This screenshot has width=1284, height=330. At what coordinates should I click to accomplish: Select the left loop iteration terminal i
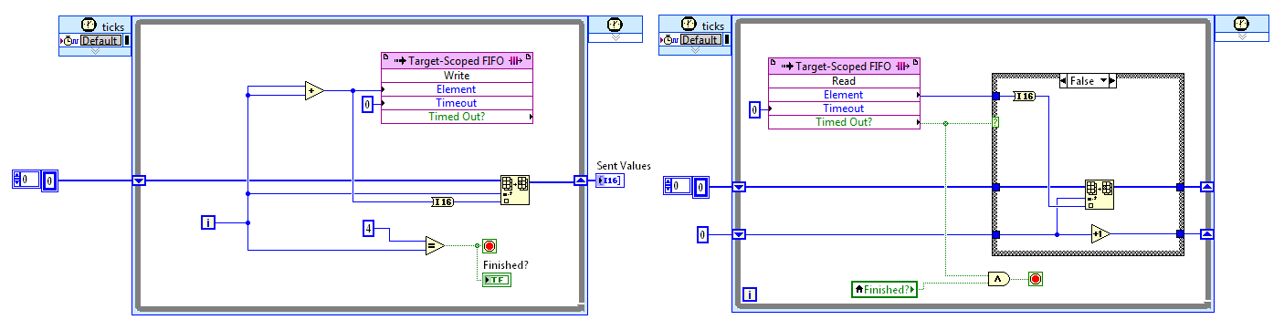coord(208,222)
